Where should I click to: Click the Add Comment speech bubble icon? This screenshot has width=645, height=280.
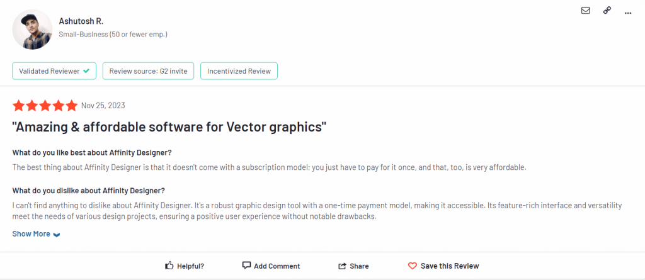click(x=246, y=265)
